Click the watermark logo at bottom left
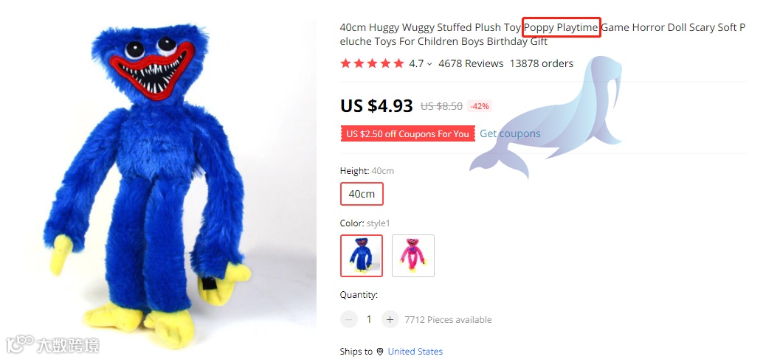This screenshot has width=763, height=359. coord(52,344)
